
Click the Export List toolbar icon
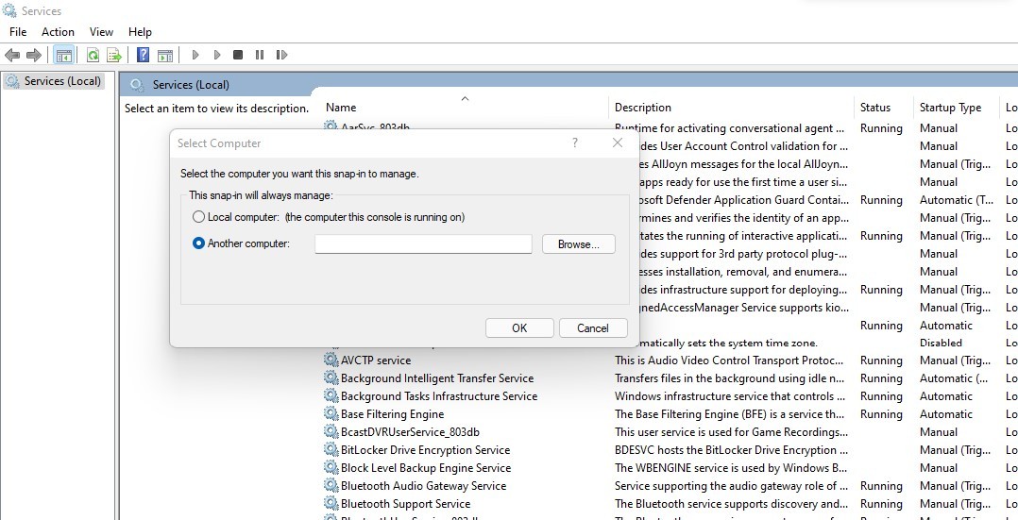click(114, 56)
